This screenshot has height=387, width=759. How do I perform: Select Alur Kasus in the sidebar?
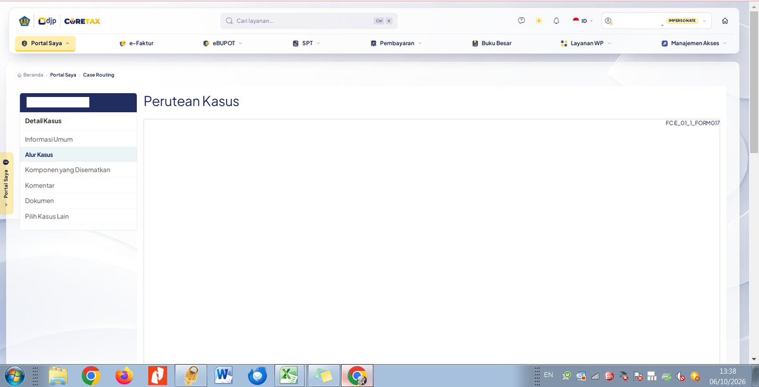coord(78,155)
